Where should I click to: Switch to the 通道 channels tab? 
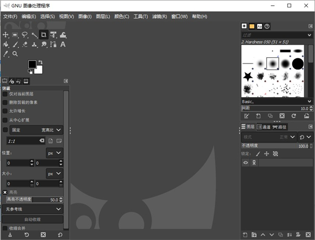click(263, 127)
